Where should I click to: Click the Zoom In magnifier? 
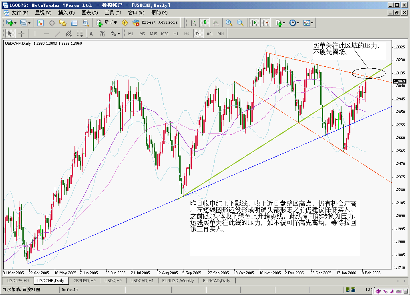pos(229,23)
